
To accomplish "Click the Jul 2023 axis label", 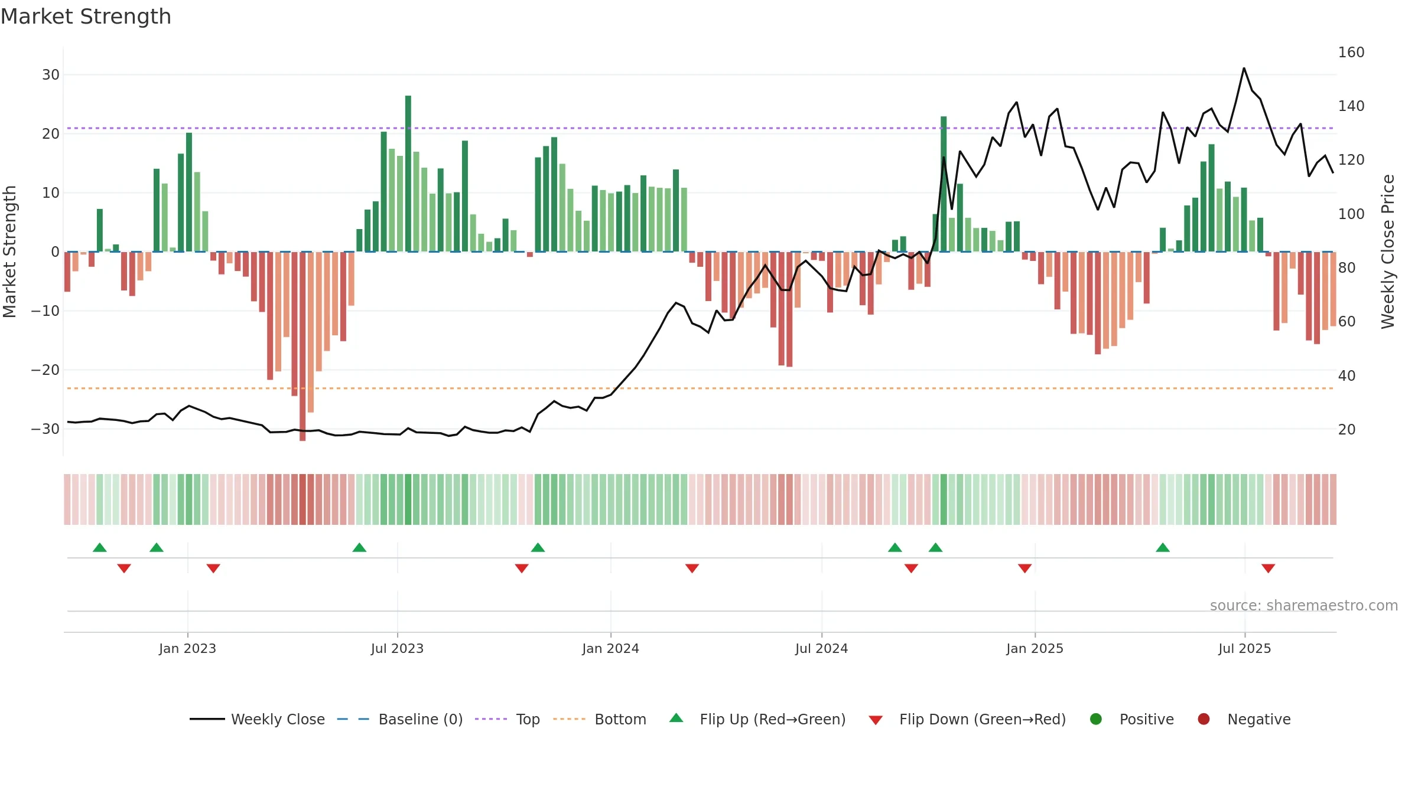I will [397, 648].
